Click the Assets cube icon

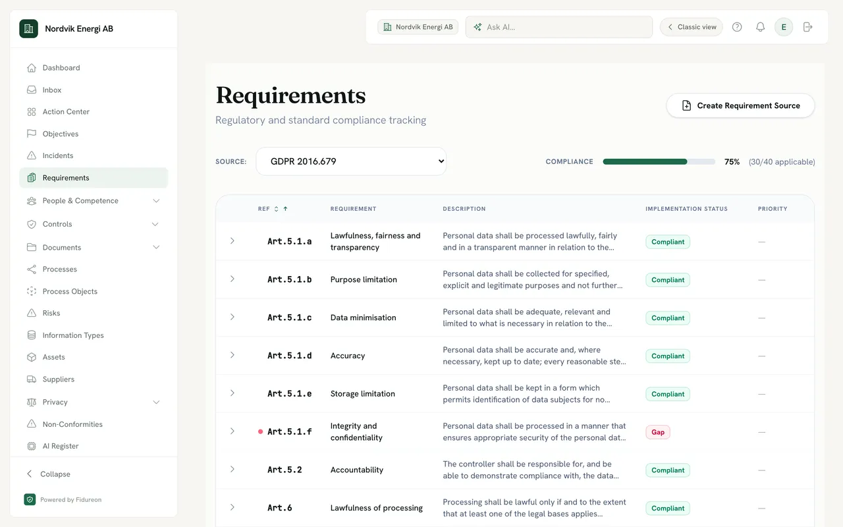pos(32,357)
